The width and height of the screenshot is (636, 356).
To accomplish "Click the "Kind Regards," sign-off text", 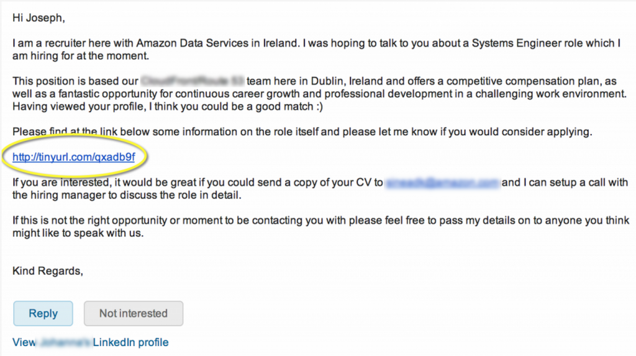I will [x=48, y=271].
